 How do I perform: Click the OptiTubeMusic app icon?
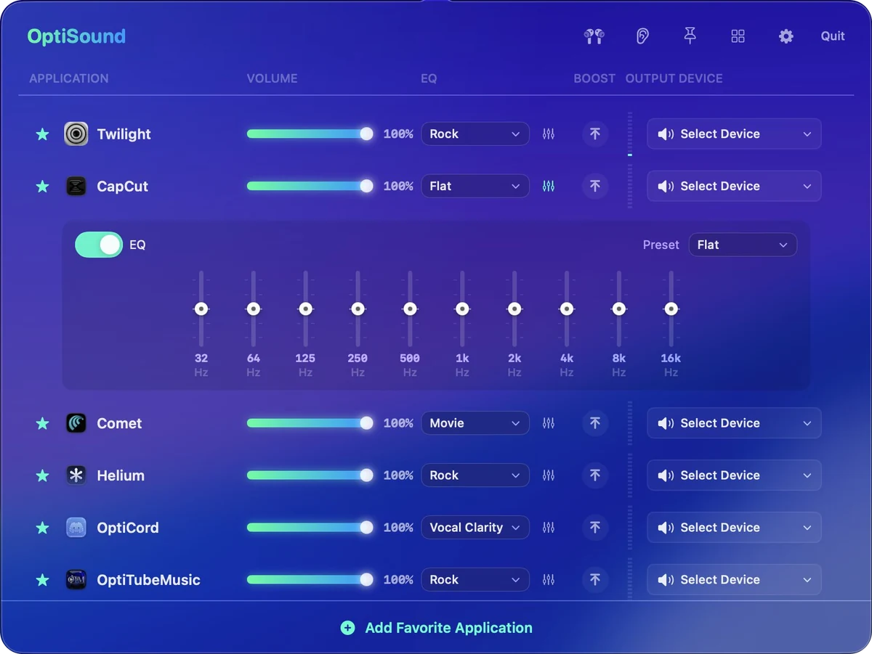[76, 580]
